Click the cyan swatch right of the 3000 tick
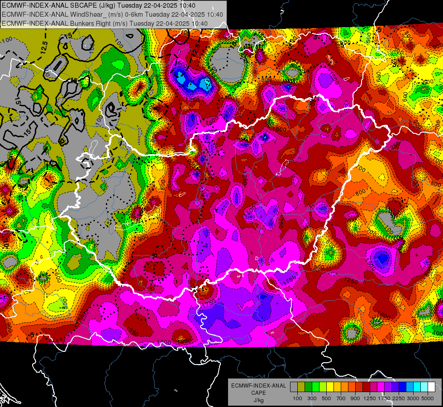443x407 pixels. (x=417, y=387)
